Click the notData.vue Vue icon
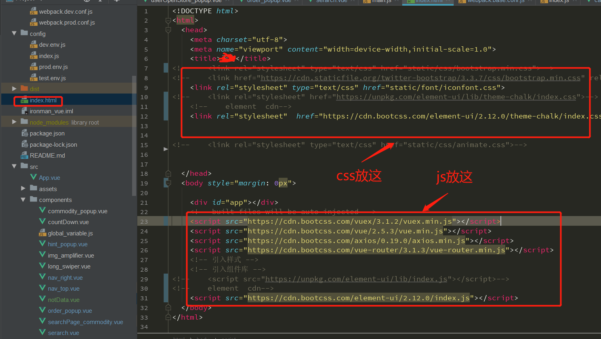 tap(42, 299)
